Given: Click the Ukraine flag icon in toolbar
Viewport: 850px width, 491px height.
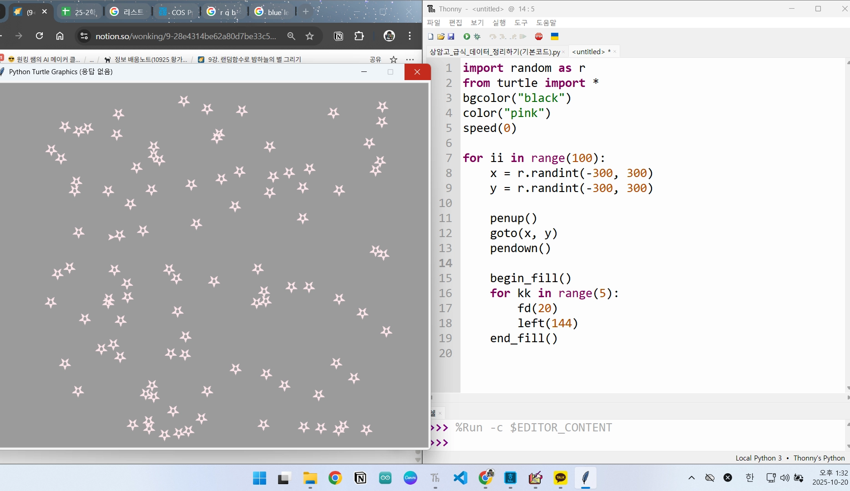Looking at the screenshot, I should coord(555,36).
